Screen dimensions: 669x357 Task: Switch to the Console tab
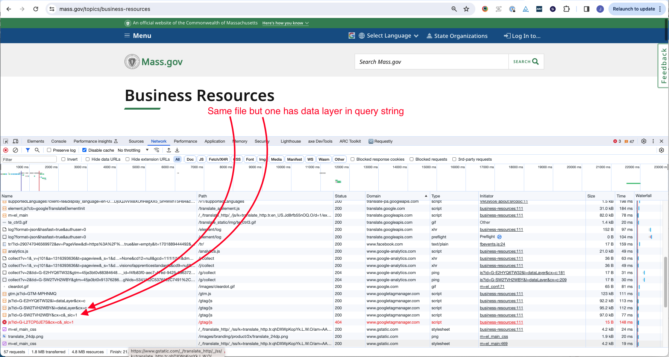coord(59,141)
